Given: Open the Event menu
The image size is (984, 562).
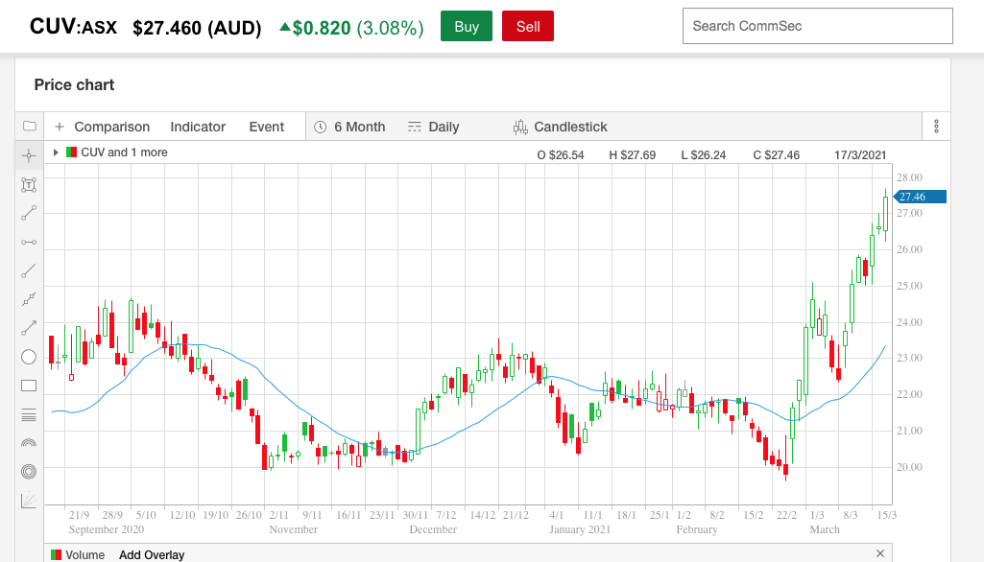Looking at the screenshot, I should pyautogui.click(x=266, y=127).
